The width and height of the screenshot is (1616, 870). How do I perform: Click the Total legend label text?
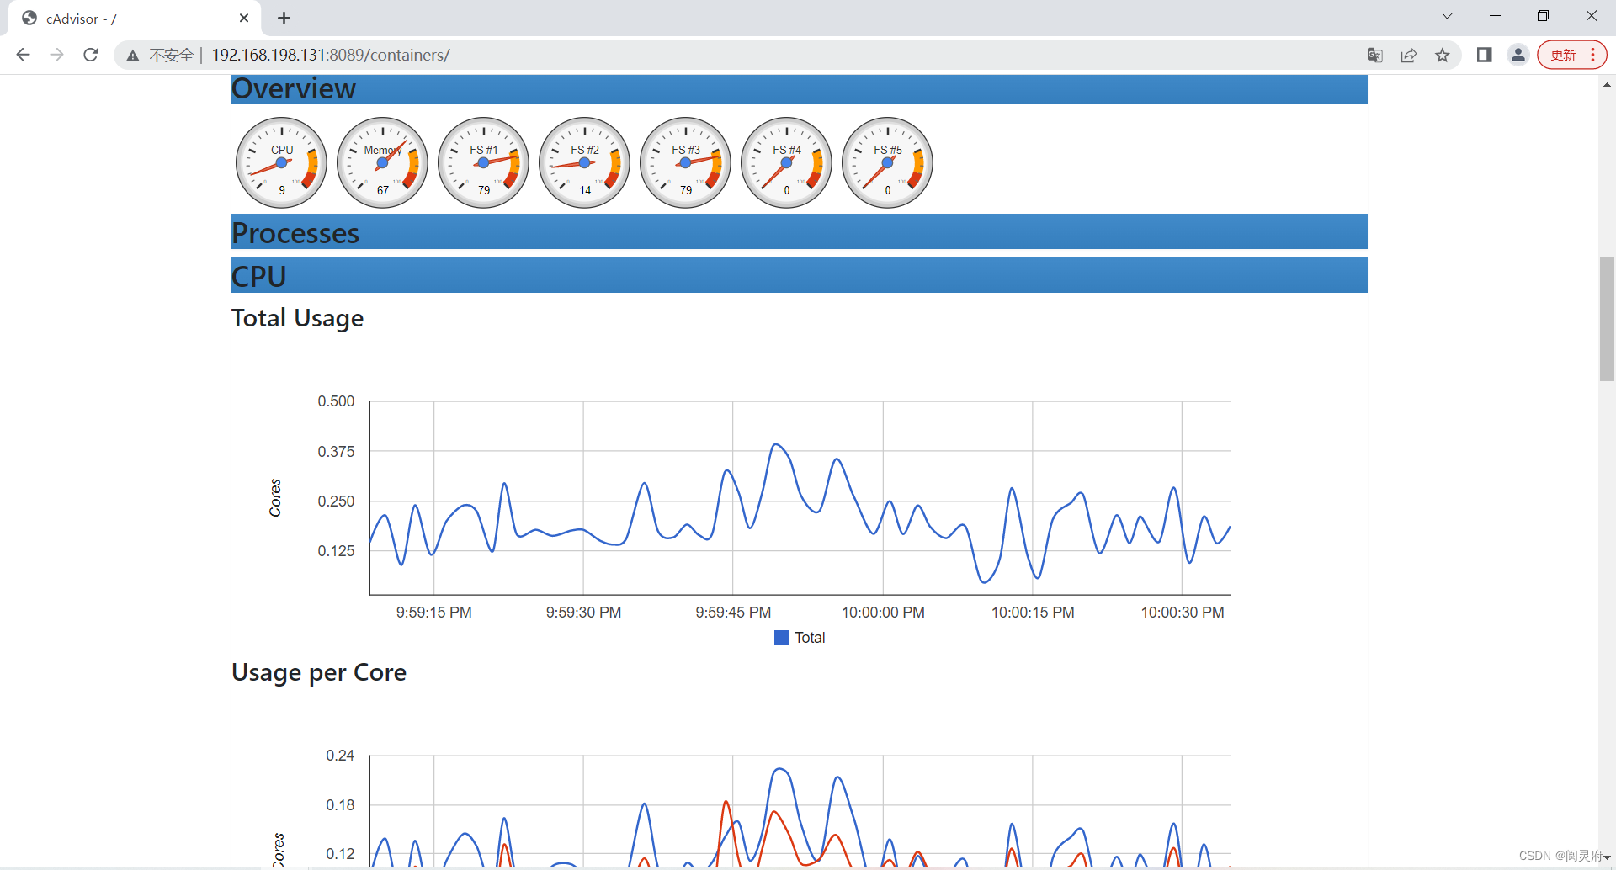810,638
